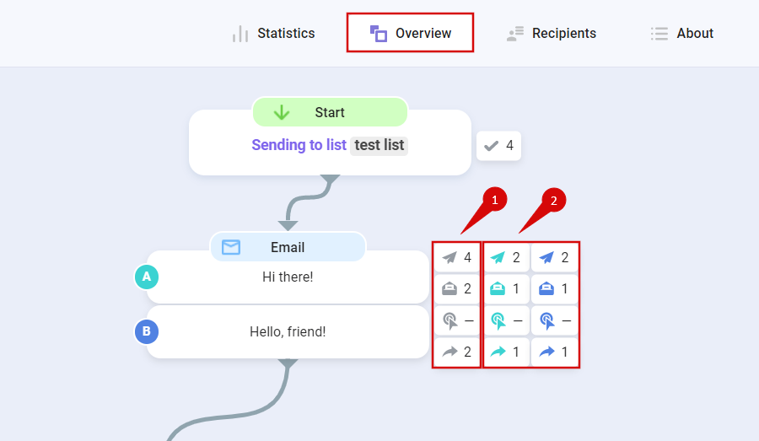Open the 'Hi there!' email variant
The height and width of the screenshot is (441, 759).
288,277
